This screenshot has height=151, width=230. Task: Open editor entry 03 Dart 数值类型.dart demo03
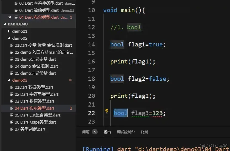click(x=39, y=10)
